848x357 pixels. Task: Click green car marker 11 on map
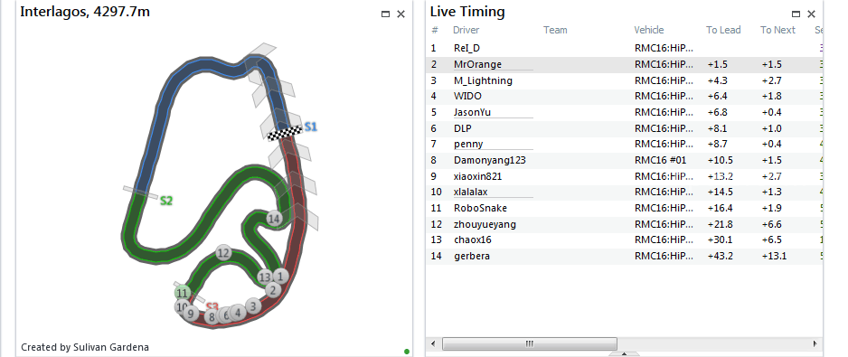[183, 293]
